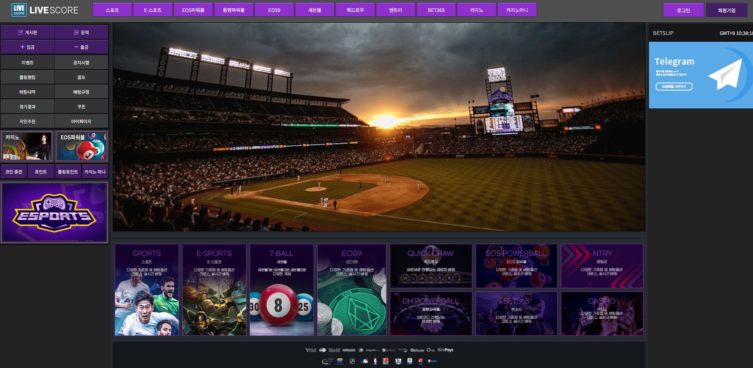Screen dimensions: 753x368
Task: Click the 출금 withdraw button
Action: tap(81, 47)
